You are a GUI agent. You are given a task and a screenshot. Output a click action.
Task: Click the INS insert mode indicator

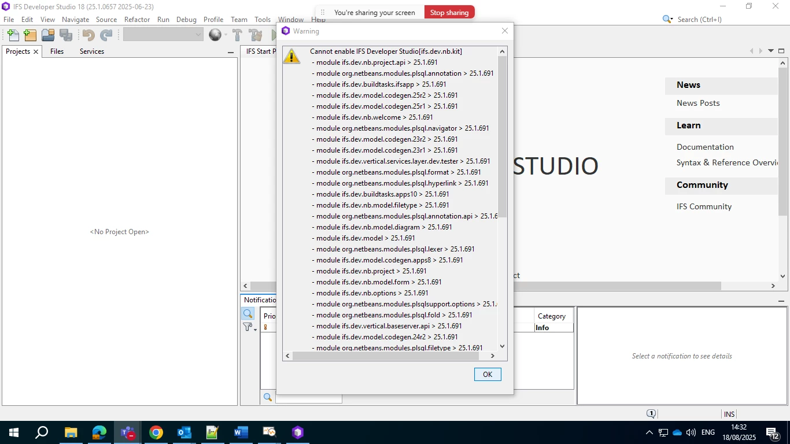click(729, 414)
